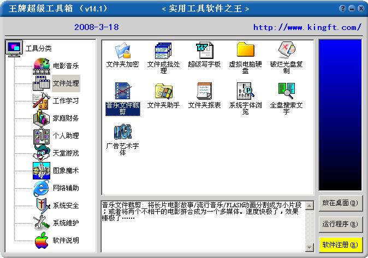The height and width of the screenshot is (258, 368).
Task: Click the 图象魔术 picture icon
Action: 41,171
